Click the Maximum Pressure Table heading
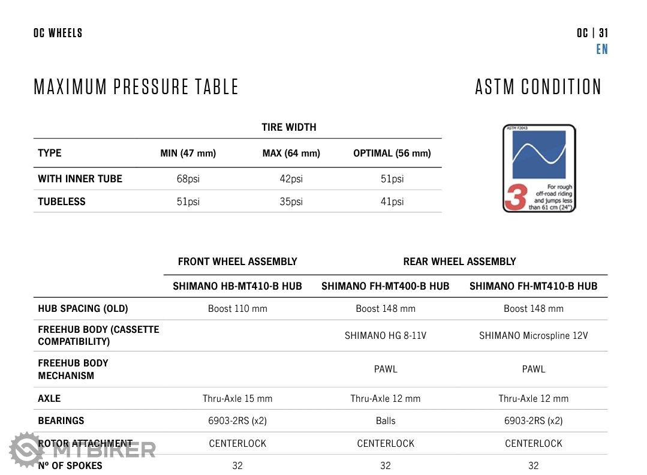The height and width of the screenshot is (475, 647). click(136, 87)
